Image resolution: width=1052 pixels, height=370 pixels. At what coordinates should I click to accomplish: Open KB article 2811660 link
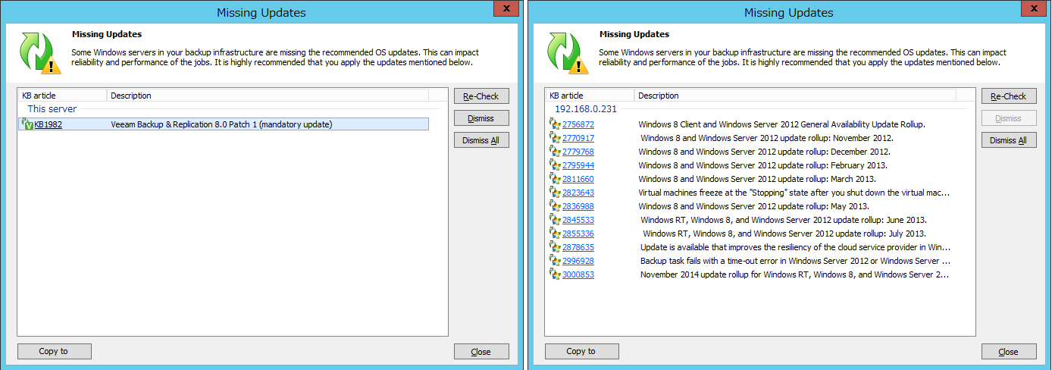(x=578, y=179)
